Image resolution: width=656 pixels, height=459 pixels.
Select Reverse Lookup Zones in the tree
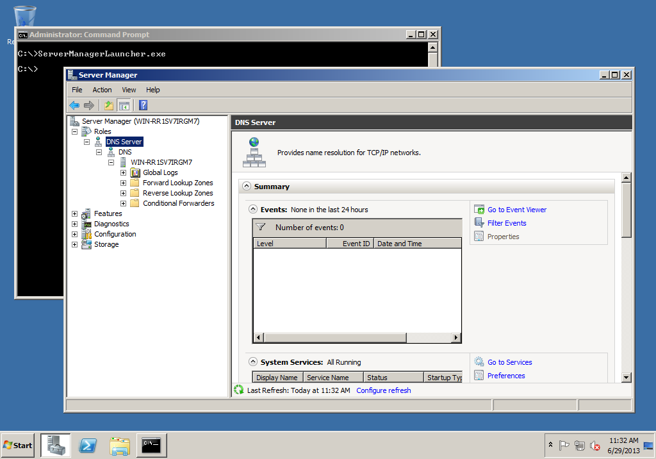pos(177,193)
